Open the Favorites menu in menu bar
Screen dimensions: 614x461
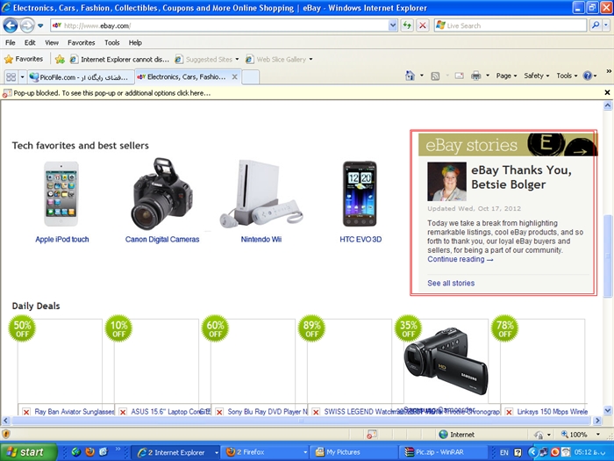click(x=81, y=43)
